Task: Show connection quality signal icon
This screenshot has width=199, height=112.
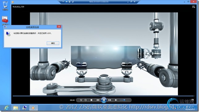Action: tap(73, 2)
